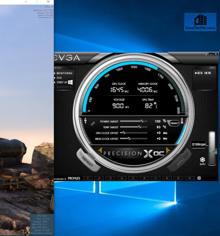
Task: Open the info icon in EVGA title bar
Action: (x=206, y=54)
